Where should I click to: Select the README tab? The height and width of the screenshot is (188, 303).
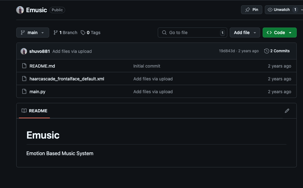coord(34,111)
